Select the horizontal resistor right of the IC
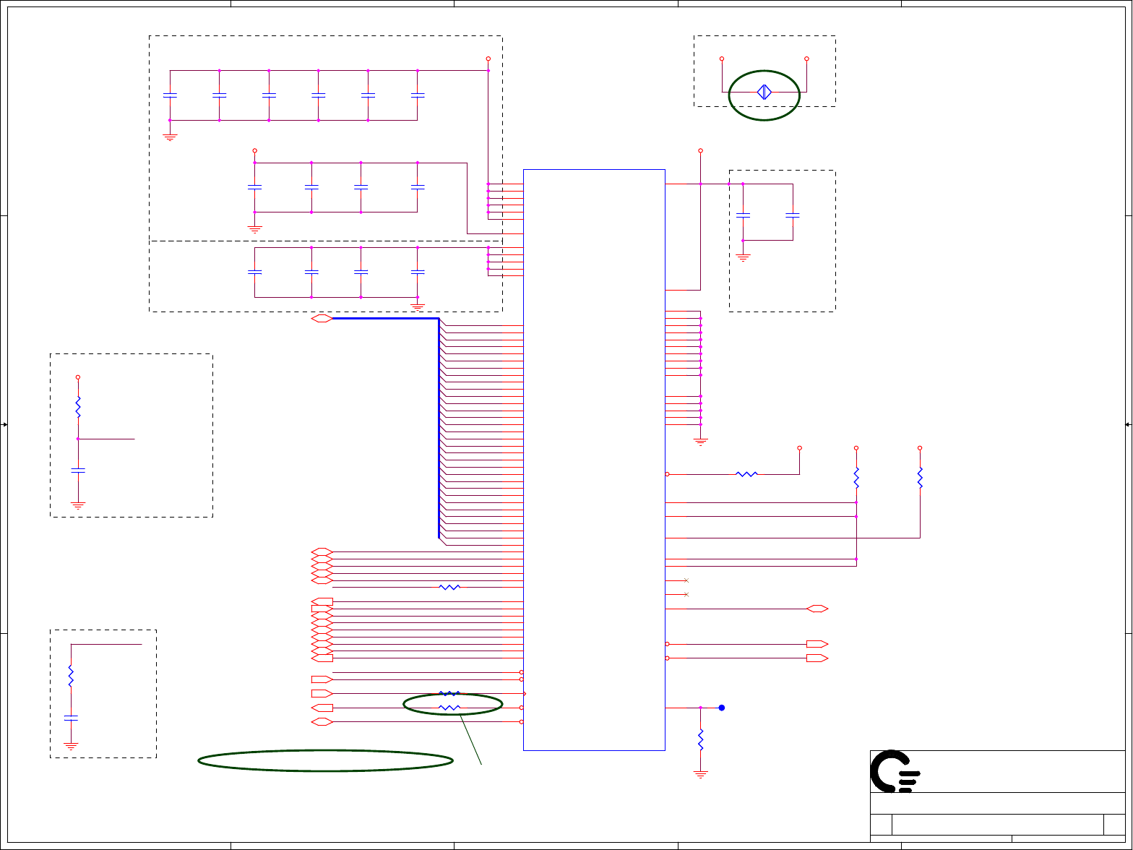Image resolution: width=1133 pixels, height=850 pixels. pyautogui.click(x=746, y=474)
